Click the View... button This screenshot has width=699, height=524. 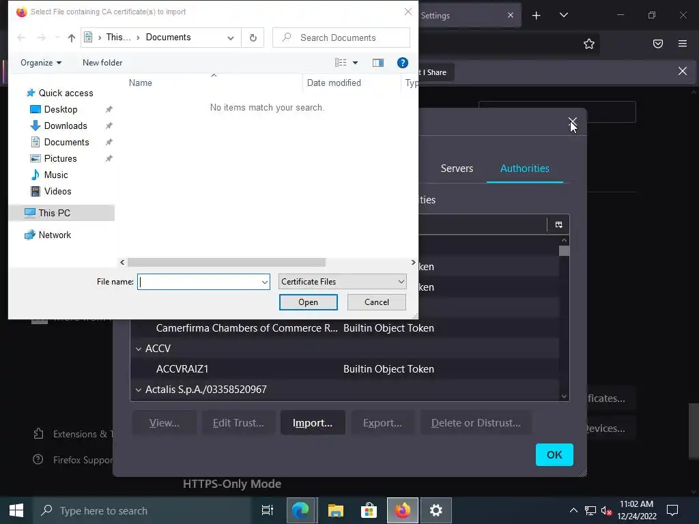pyautogui.click(x=165, y=423)
